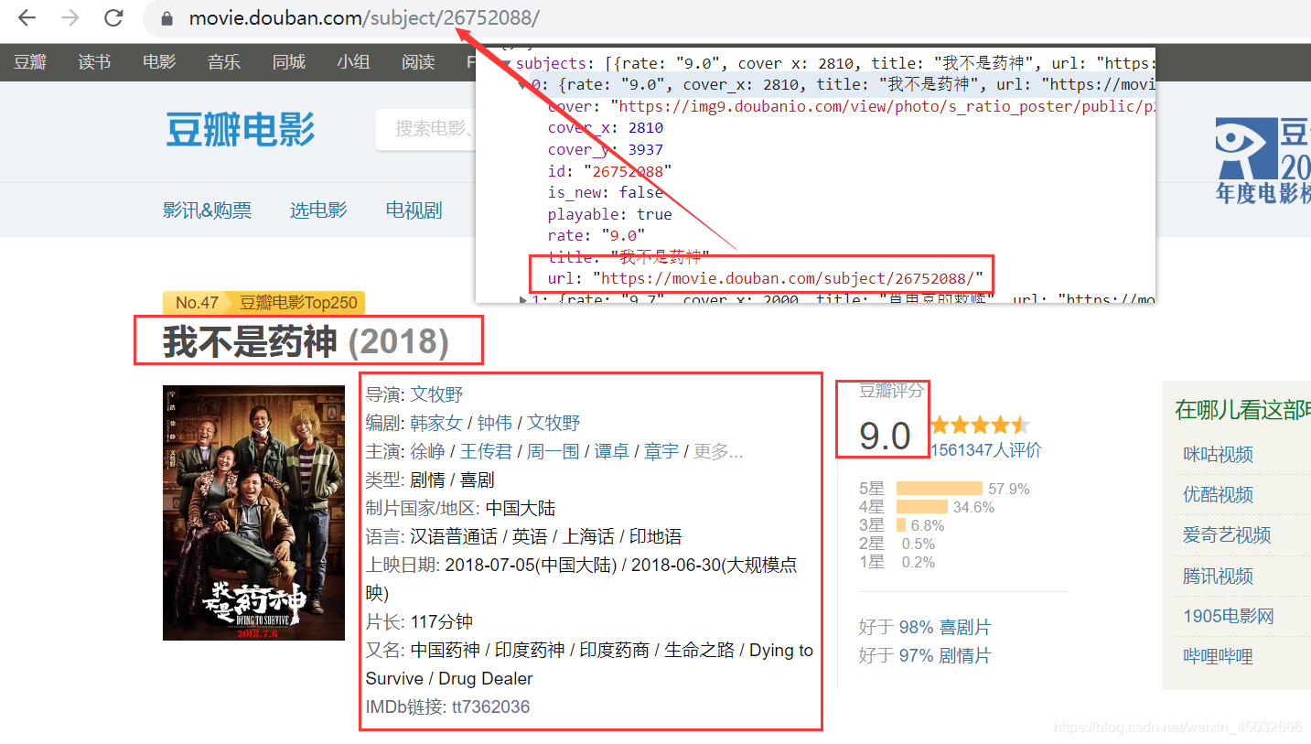Open screenwriter 韩家女 link
The image size is (1311, 744).
tap(436, 423)
